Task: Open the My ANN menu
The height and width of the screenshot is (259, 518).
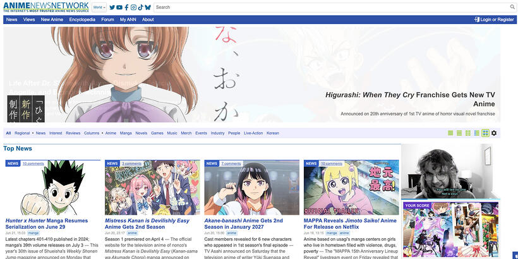Action: click(x=128, y=20)
